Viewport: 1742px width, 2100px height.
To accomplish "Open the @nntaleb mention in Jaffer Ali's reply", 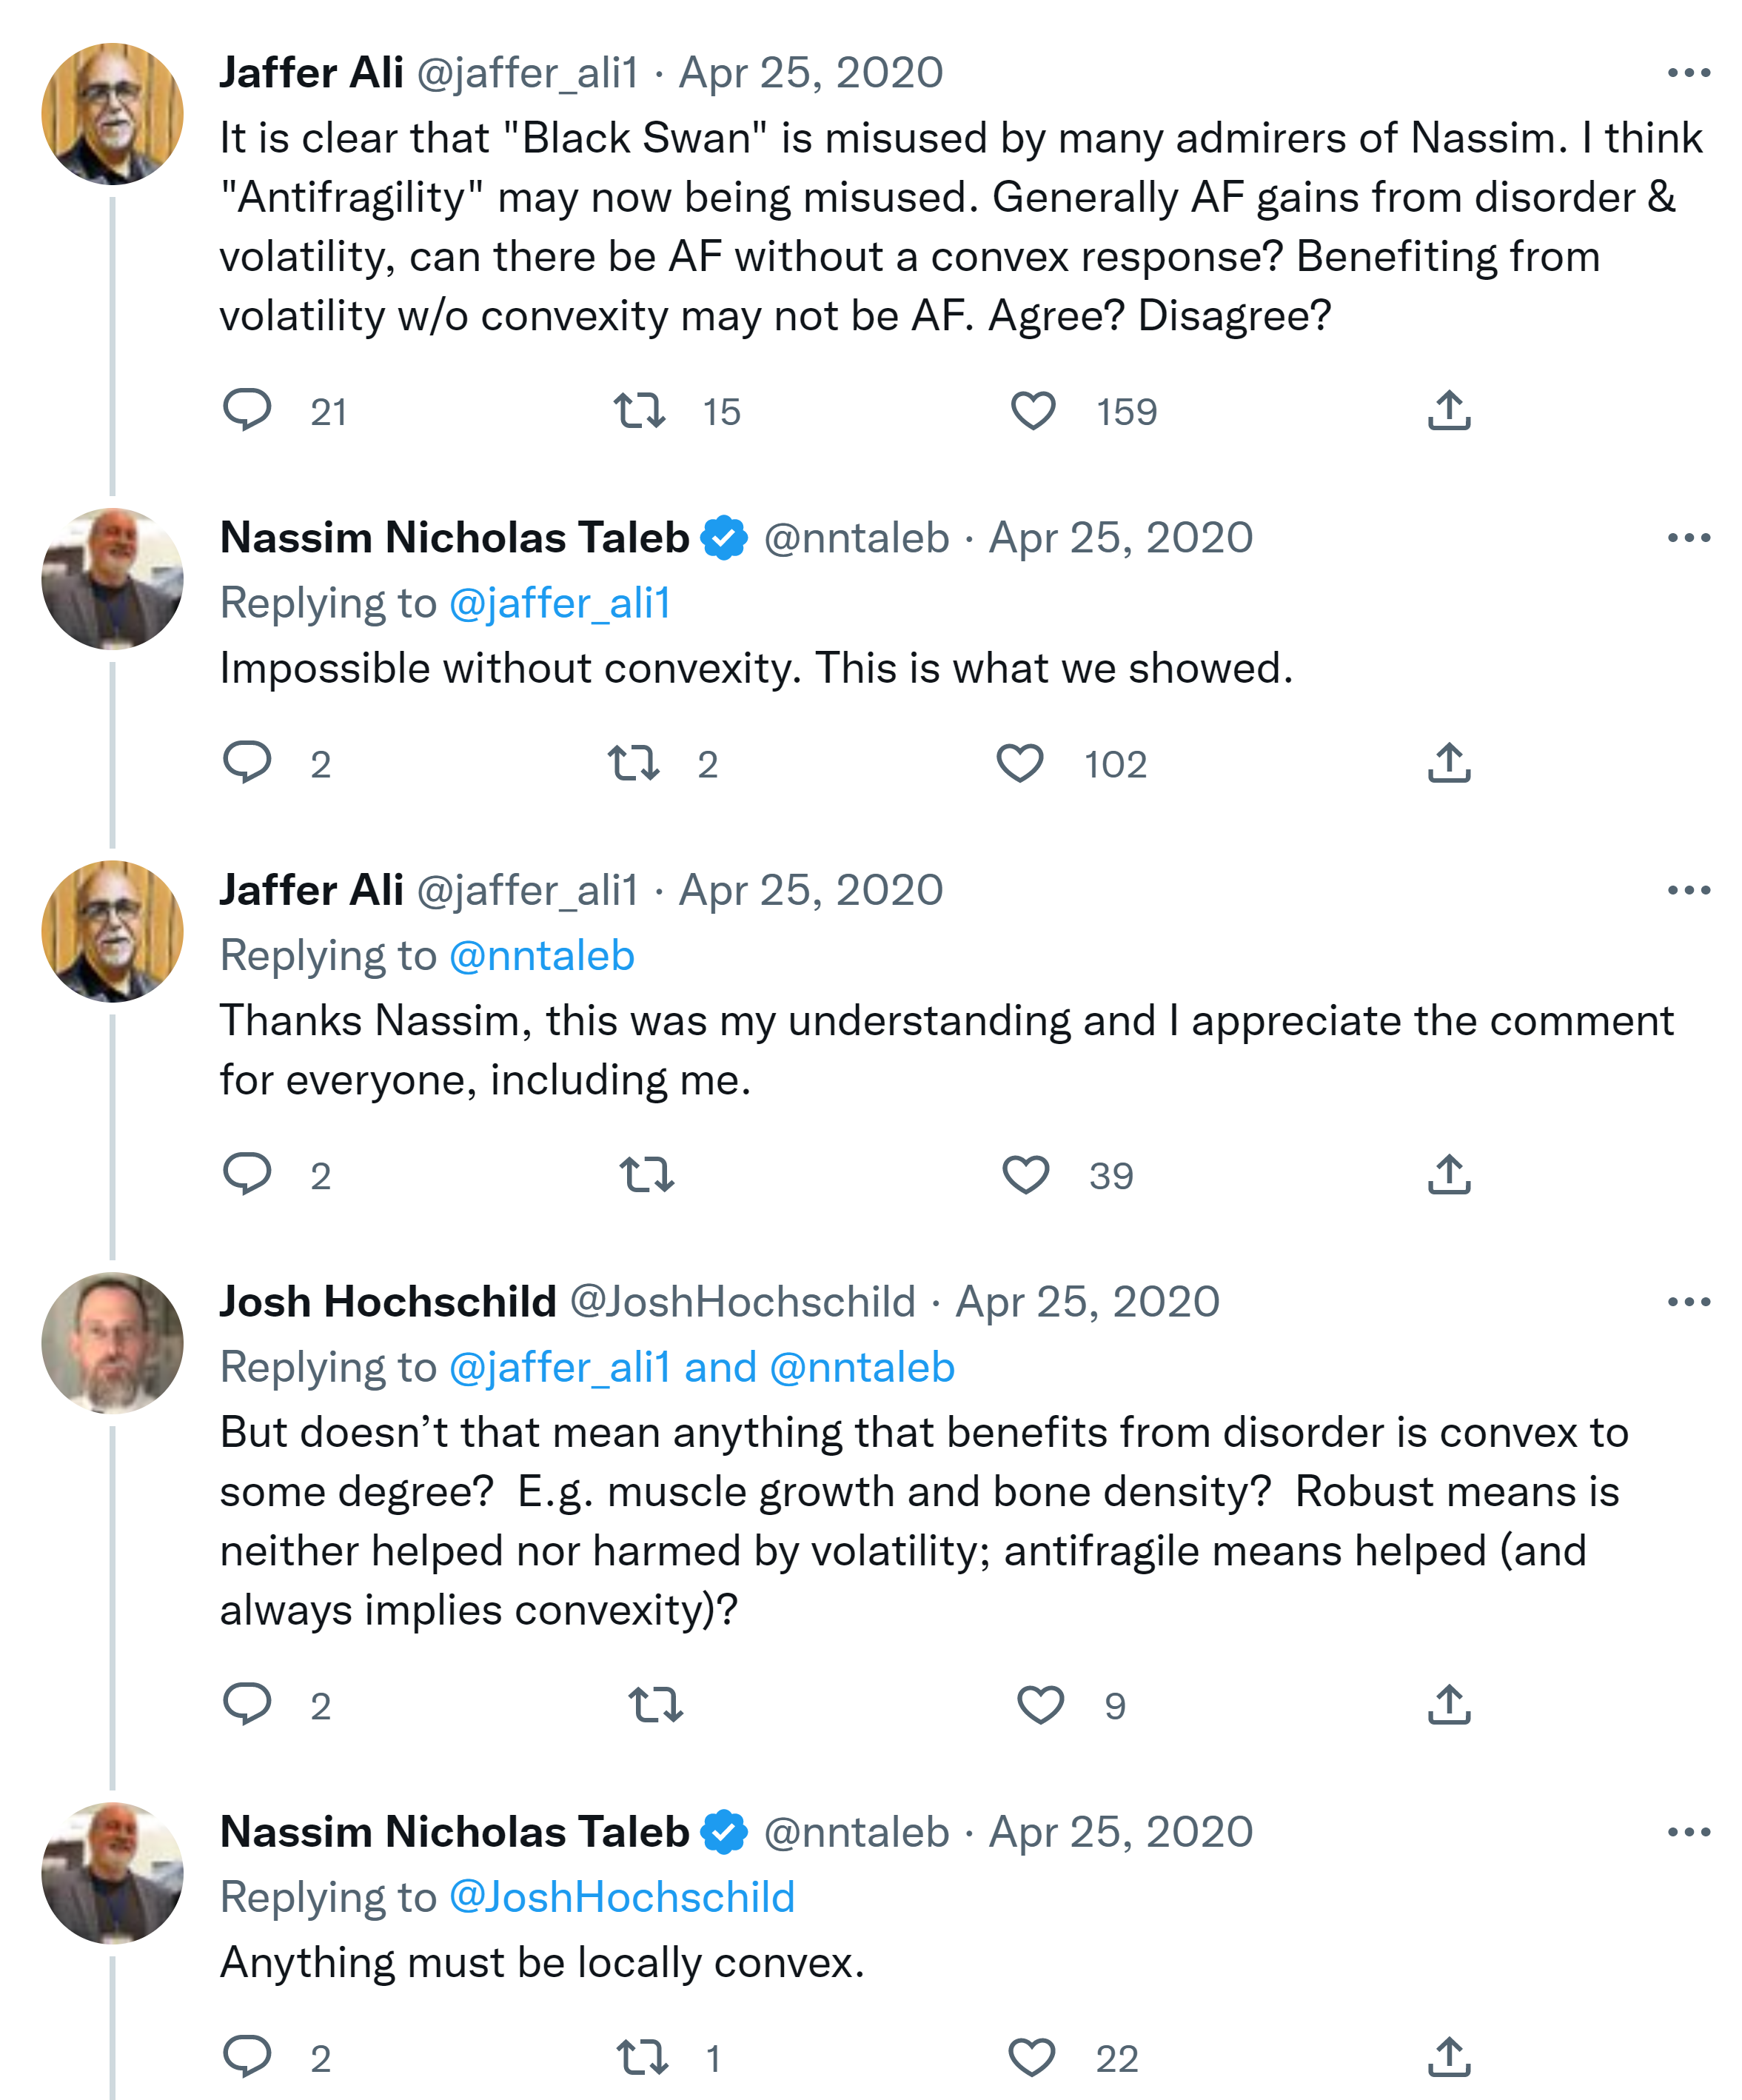I will click(x=542, y=956).
